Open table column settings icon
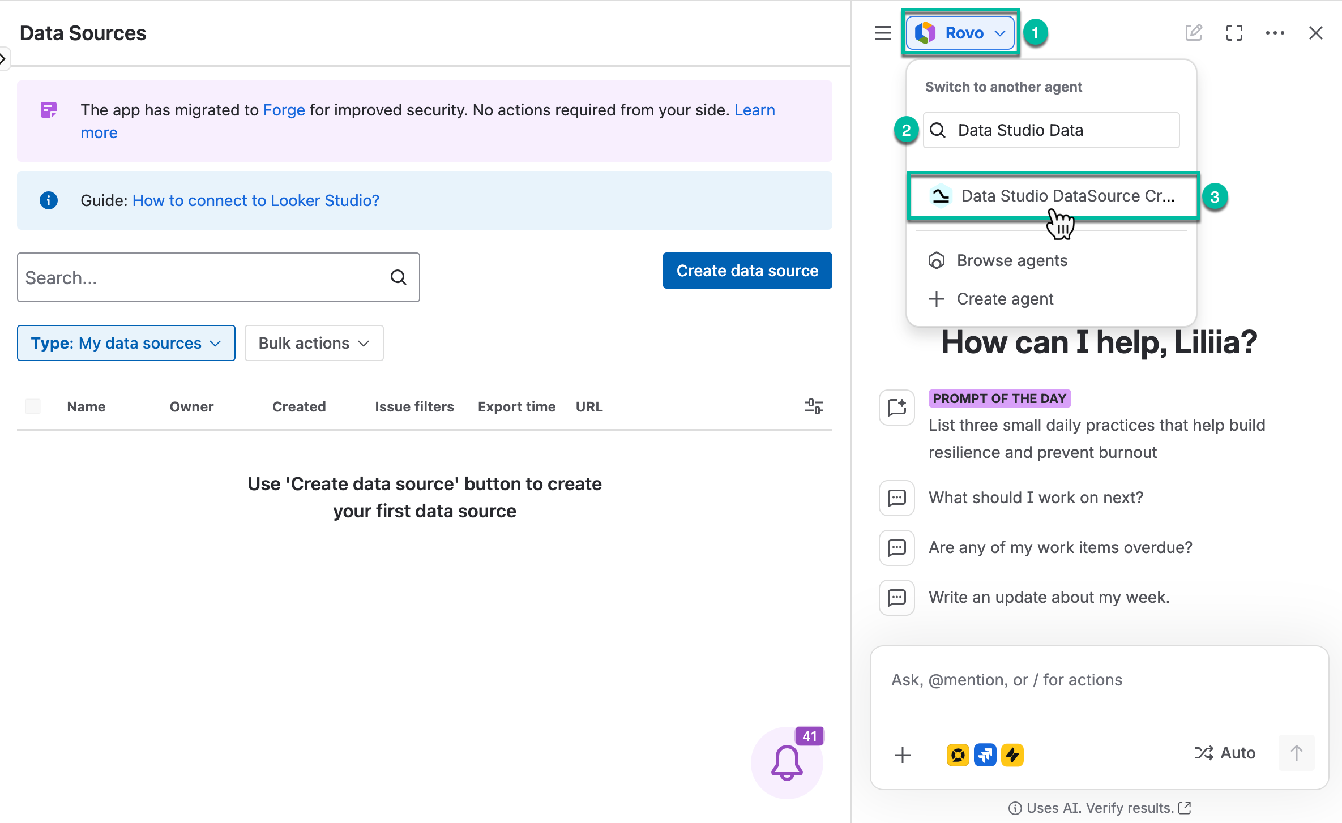The image size is (1342, 823). coord(814,406)
